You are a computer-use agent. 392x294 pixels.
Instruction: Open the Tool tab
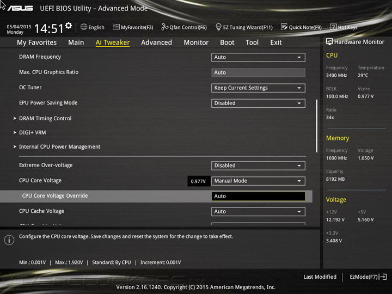[x=252, y=42]
